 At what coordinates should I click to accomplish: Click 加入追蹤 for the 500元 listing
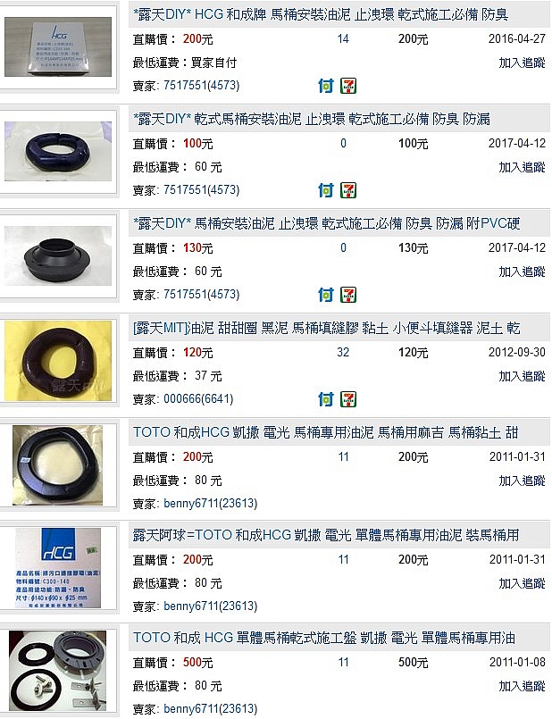523,687
